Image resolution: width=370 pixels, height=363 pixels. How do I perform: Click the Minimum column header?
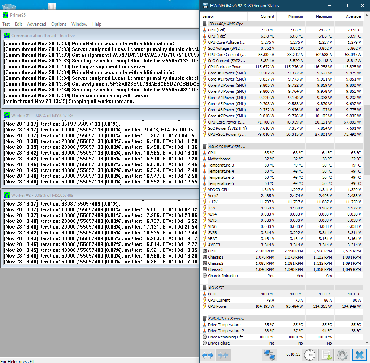pos(291,16)
